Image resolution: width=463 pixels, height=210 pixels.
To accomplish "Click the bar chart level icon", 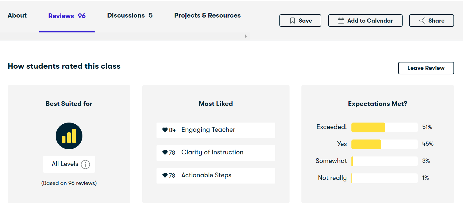I will [x=69, y=136].
